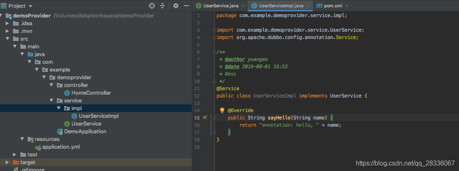Image resolution: width=459 pixels, height=171 pixels.
Task: Select UserServiceImpl class in project tree
Action: [x=99, y=116]
